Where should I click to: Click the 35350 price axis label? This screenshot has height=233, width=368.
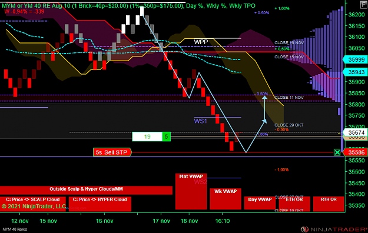[x=356, y=205]
